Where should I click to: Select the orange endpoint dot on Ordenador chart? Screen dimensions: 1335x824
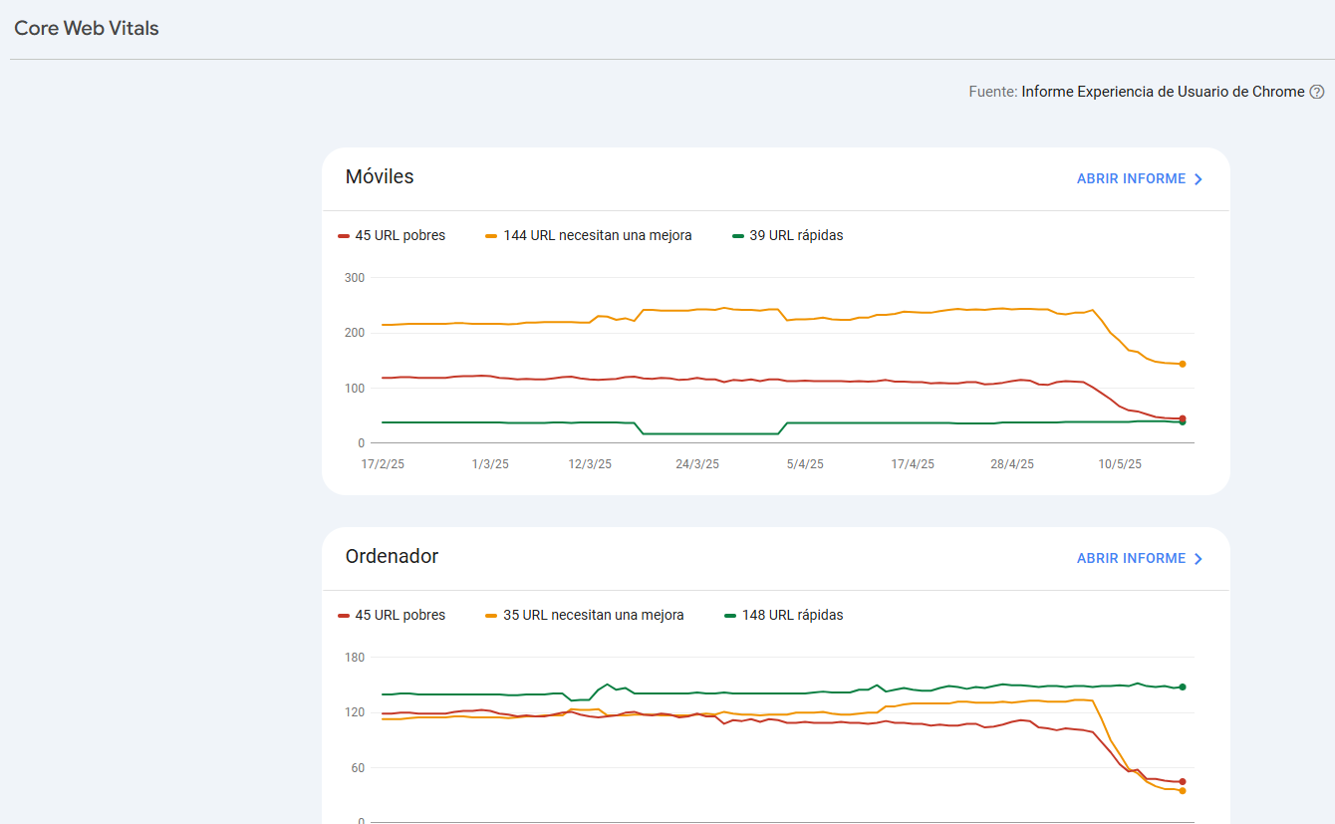click(1183, 791)
